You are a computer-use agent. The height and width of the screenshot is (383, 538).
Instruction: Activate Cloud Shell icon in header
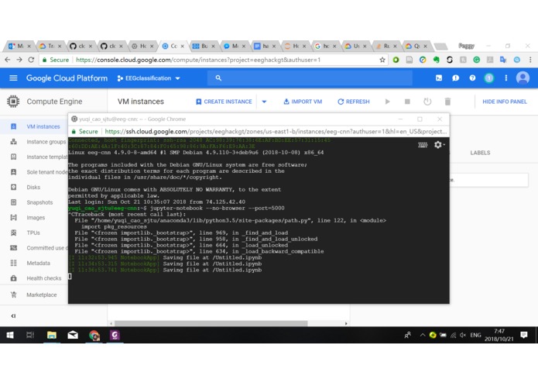click(x=439, y=78)
